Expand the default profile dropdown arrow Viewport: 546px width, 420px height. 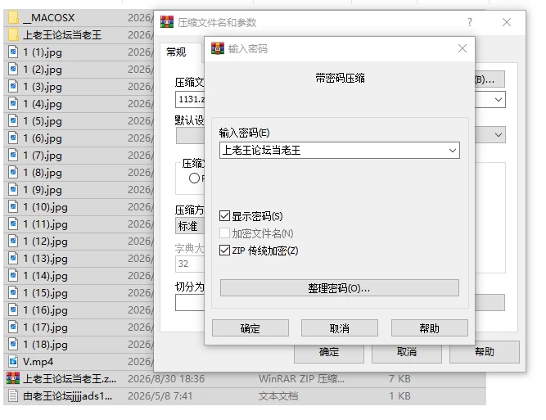(x=499, y=135)
